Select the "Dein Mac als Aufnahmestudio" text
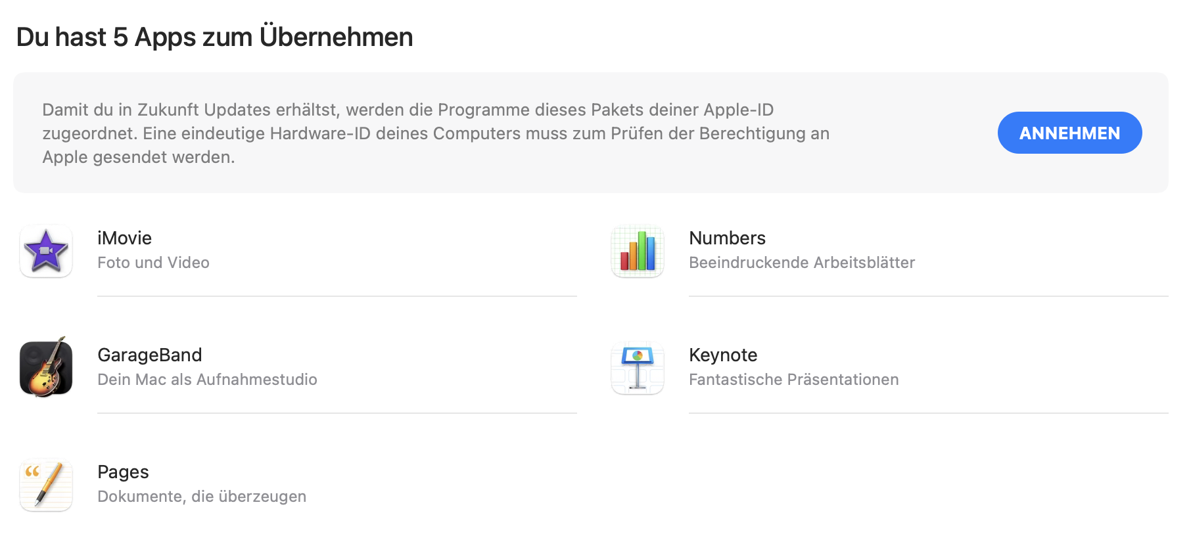The image size is (1191, 536). [x=207, y=380]
